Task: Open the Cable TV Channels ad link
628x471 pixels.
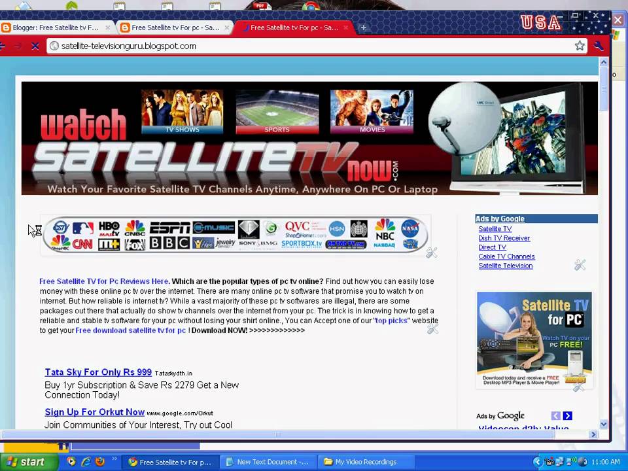Action: pyautogui.click(x=506, y=256)
